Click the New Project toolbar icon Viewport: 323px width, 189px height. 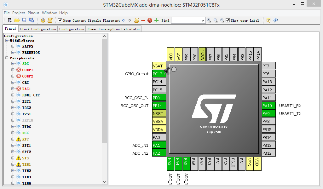[10, 20]
